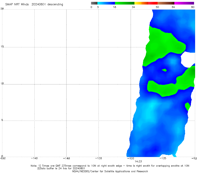This screenshot has width=197, height=173.
Task: Click the color bar label 50
Action: click(157, 7)
